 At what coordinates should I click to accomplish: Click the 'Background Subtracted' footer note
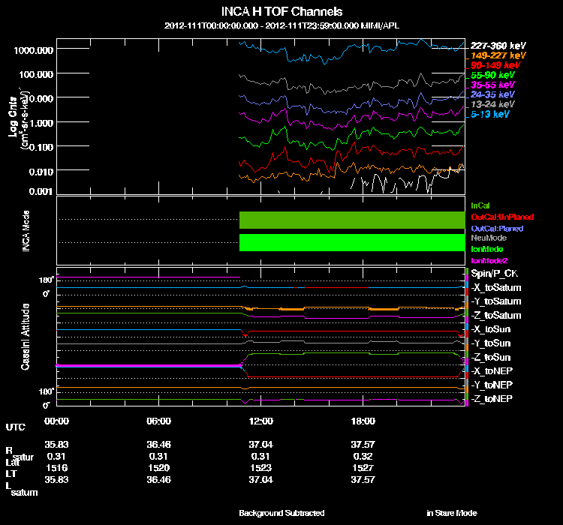(x=281, y=513)
